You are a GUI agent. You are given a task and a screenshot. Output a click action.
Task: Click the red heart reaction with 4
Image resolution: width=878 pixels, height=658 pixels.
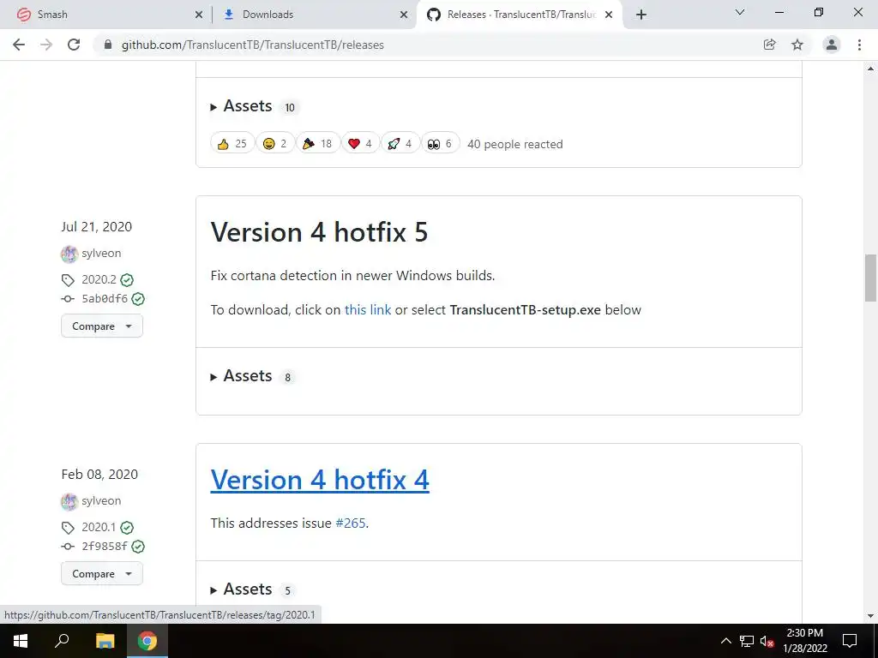tap(360, 144)
